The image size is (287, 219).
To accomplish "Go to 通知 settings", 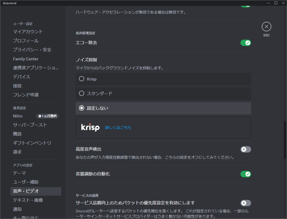I will tap(17, 209).
